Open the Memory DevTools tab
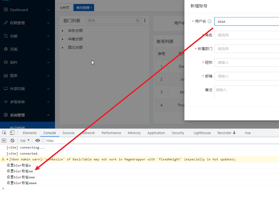 coord(134,133)
